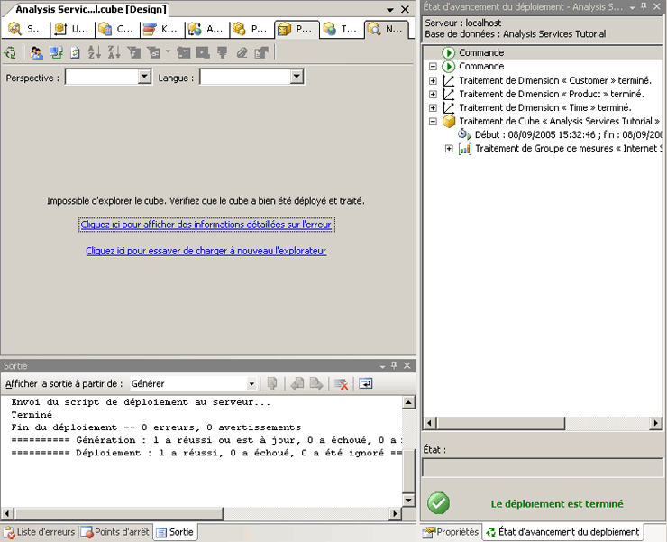Screen dimensions: 667x542
Task: Click the A-Z sort ascending icon
Action: [94, 52]
